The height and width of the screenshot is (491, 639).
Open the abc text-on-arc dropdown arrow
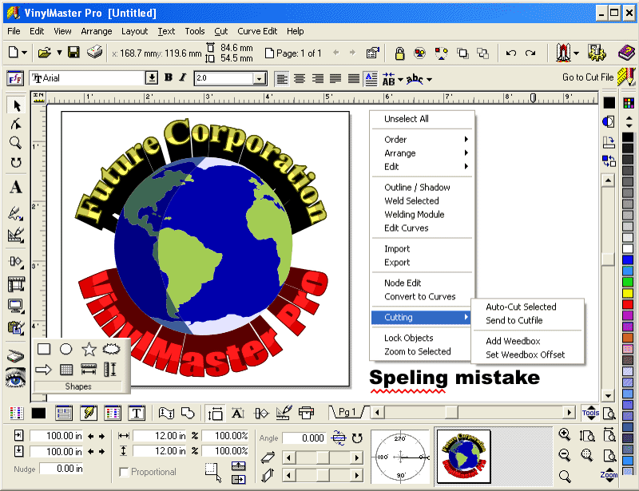pos(429,80)
